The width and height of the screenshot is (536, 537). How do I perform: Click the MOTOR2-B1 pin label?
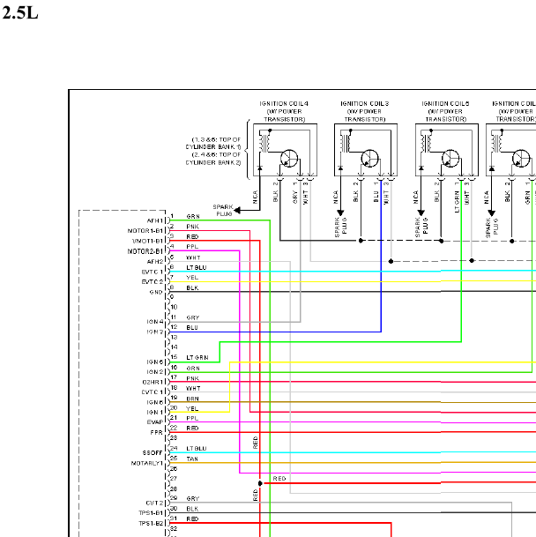(145, 251)
